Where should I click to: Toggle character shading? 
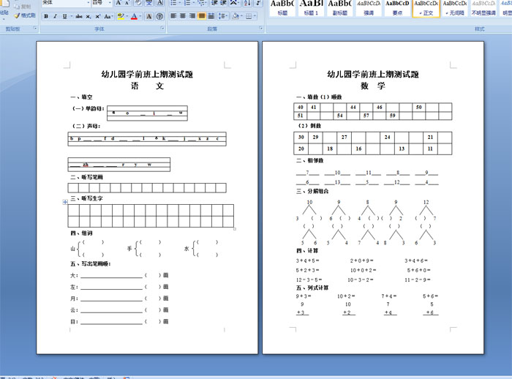coord(149,16)
